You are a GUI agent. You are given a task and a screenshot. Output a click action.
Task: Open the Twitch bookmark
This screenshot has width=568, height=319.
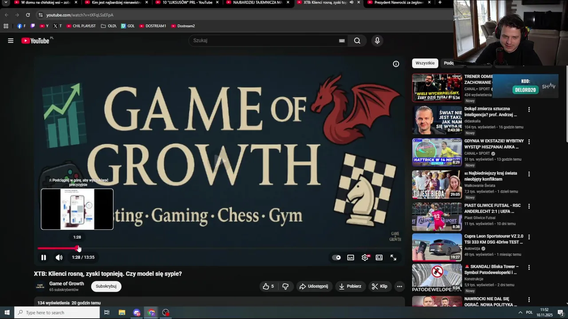(32, 26)
